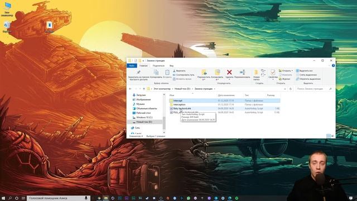Click Select all in the ribbon
357x201 pixels.
pos(304,71)
